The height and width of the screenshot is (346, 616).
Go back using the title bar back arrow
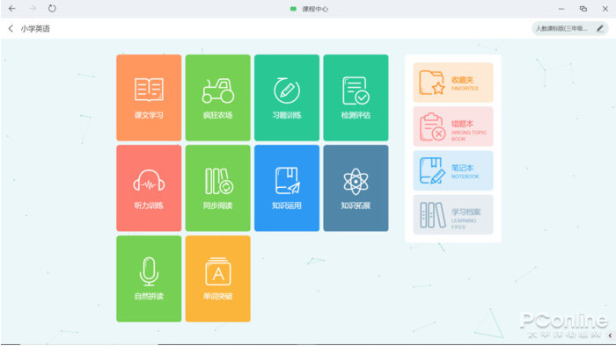(11, 8)
